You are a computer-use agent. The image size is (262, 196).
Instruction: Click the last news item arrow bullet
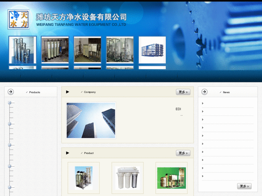[x=203, y=176]
